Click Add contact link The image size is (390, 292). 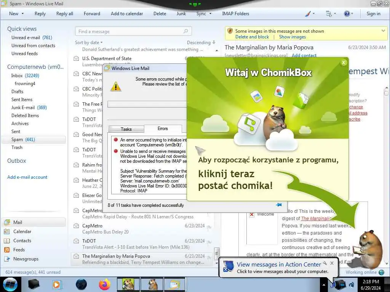304,56
